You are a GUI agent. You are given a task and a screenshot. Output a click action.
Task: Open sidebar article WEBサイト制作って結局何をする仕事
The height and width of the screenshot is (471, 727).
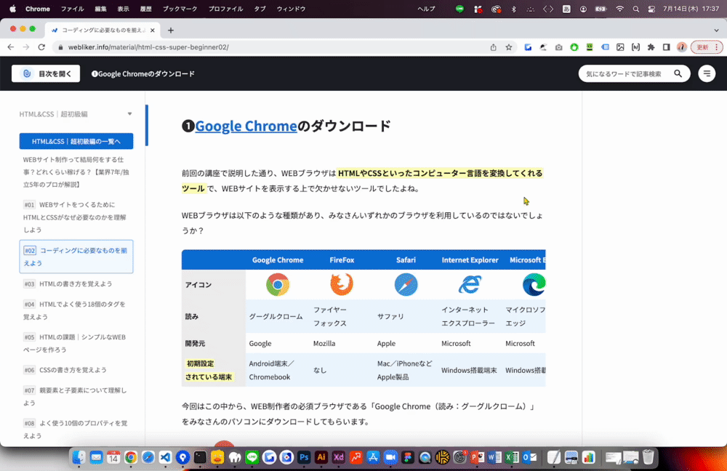[76, 172]
